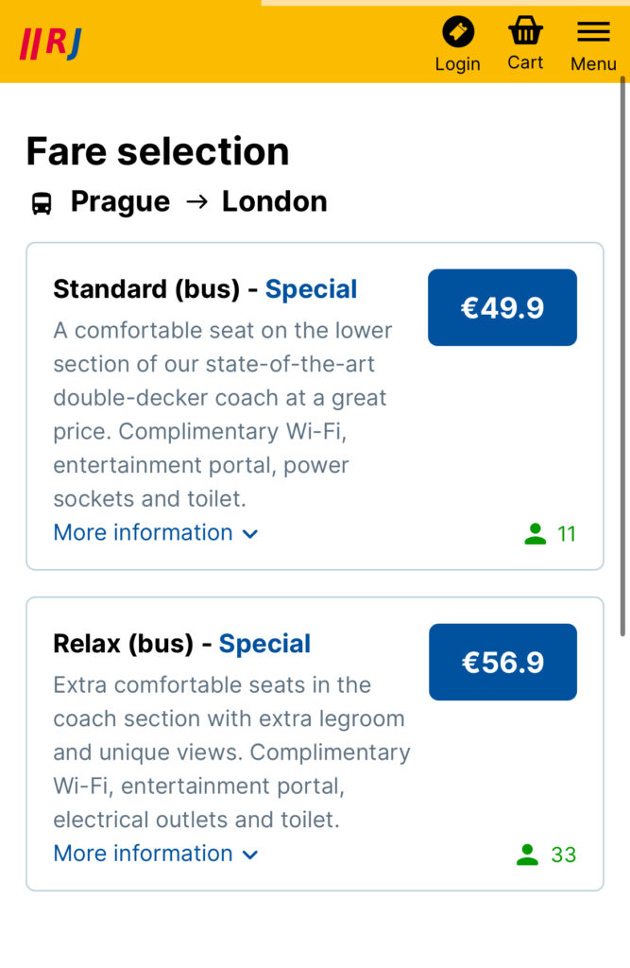Screen dimensions: 630x968
Task: Click the bus icon beside Prague
Action: pos(42,202)
